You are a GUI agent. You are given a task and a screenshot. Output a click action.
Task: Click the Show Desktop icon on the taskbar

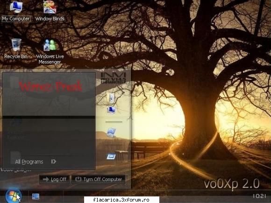coord(36,196)
